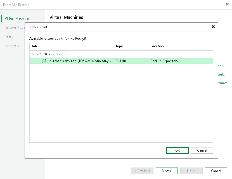The image size is (232, 179).
Task: Click the partially hidden Remove link
Action: point(222,83)
